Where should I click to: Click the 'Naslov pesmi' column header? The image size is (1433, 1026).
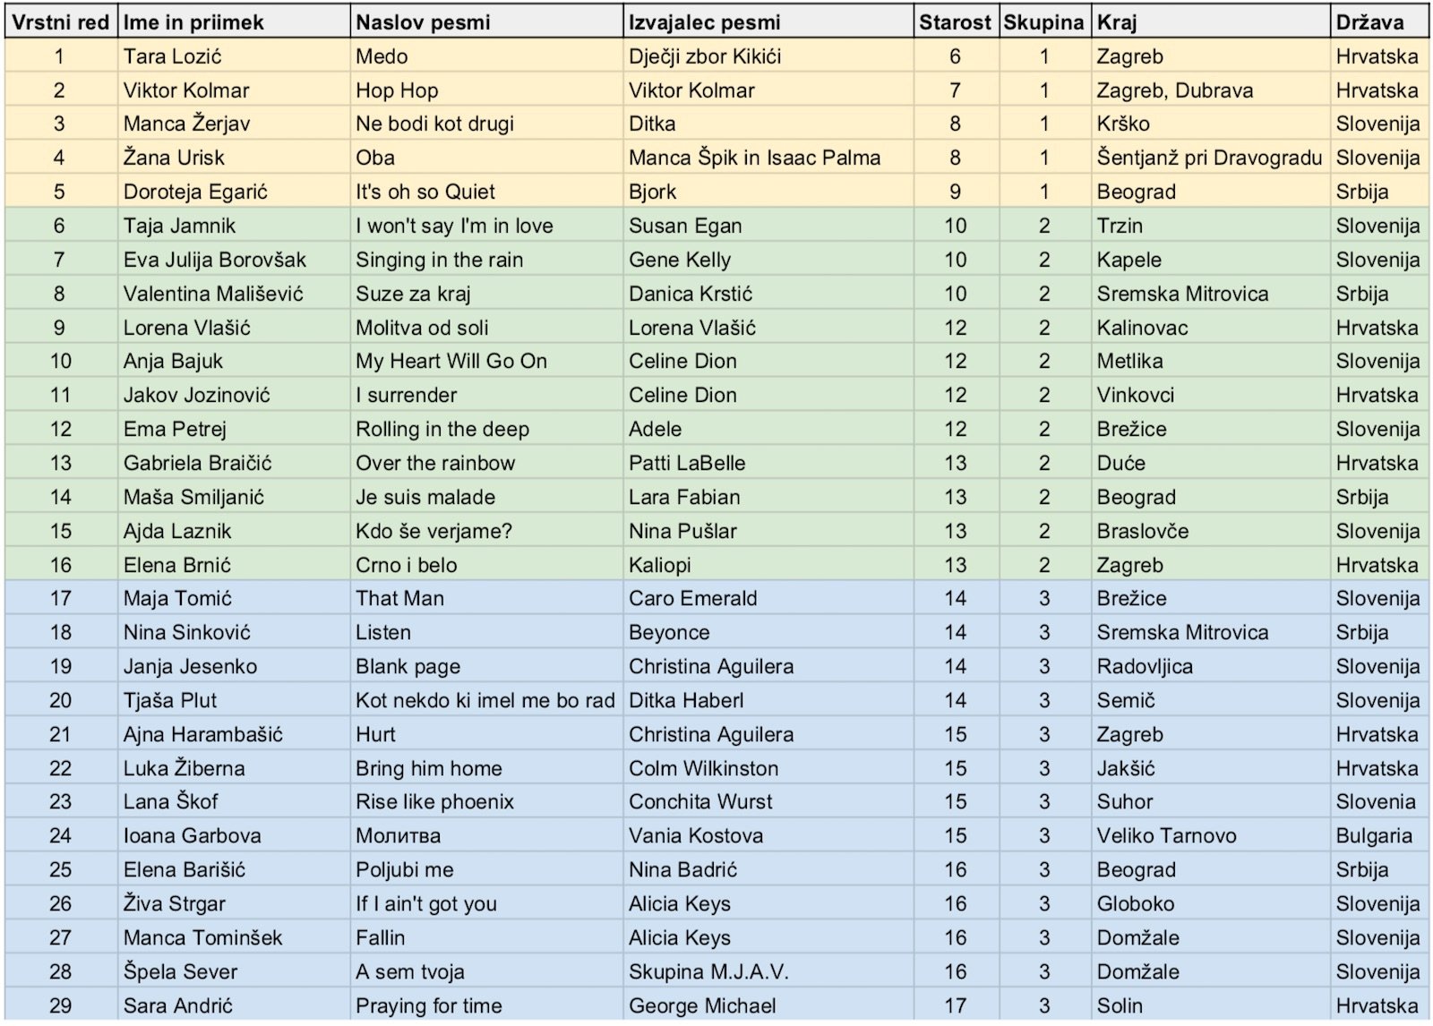[423, 22]
